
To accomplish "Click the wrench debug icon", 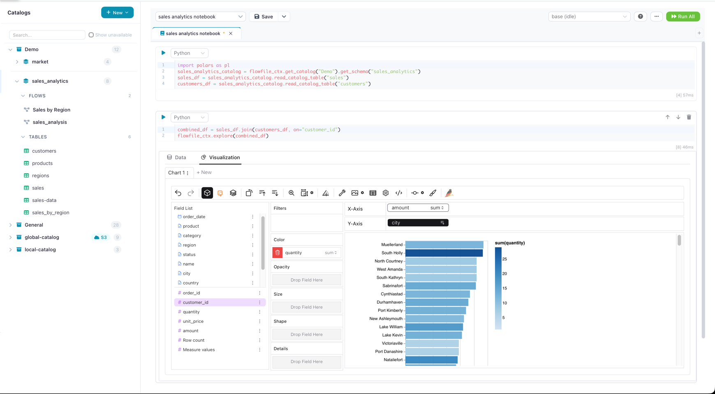I will pyautogui.click(x=342, y=193).
